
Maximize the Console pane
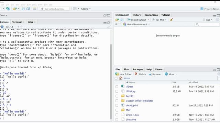pyautogui.click(x=109, y=22)
